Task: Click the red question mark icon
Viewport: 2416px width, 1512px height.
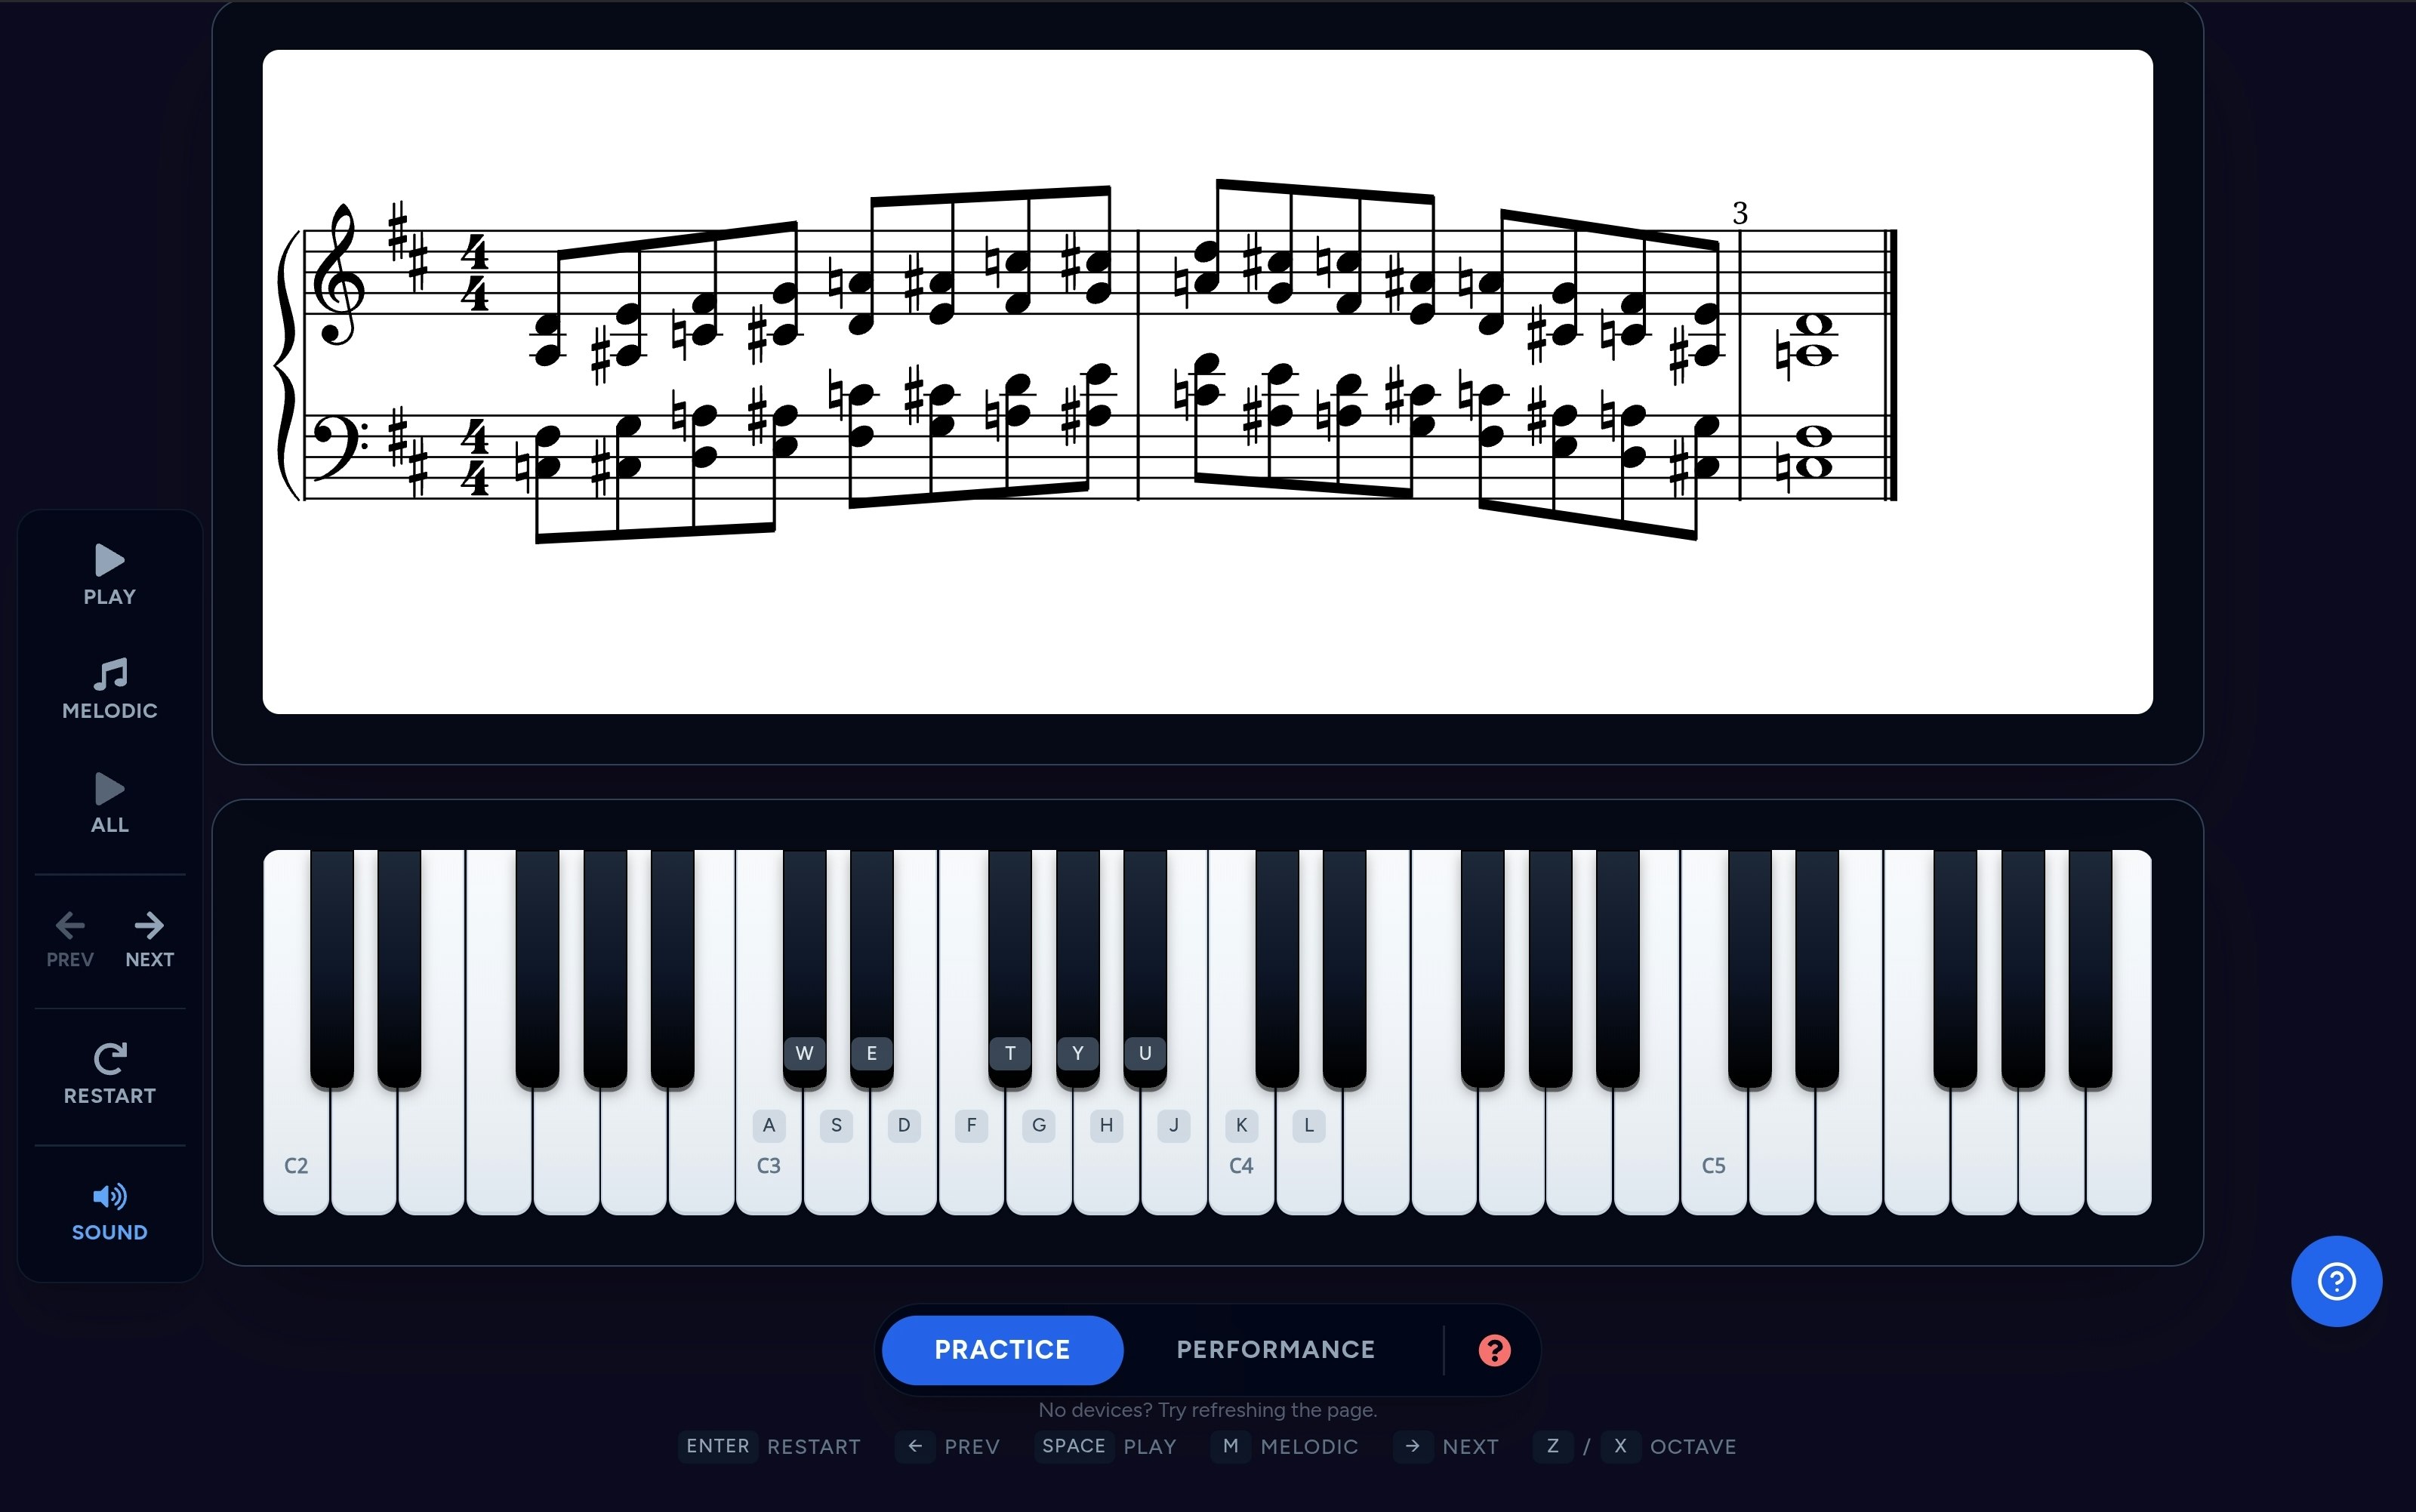Action: click(1494, 1350)
